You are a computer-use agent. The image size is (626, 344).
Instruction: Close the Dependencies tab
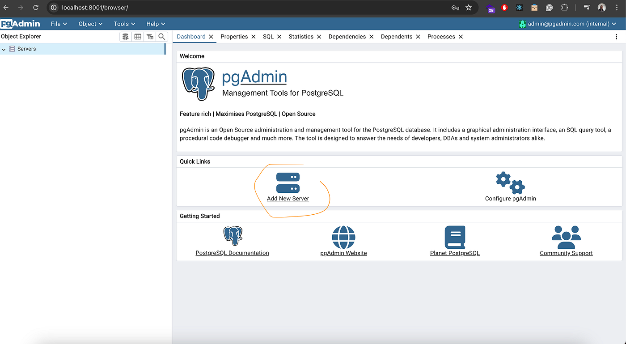coord(372,37)
